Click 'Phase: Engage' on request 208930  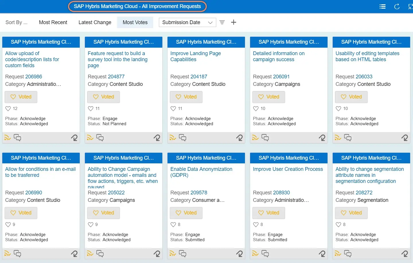point(268,235)
